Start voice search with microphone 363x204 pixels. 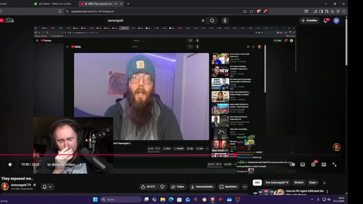tap(225, 20)
